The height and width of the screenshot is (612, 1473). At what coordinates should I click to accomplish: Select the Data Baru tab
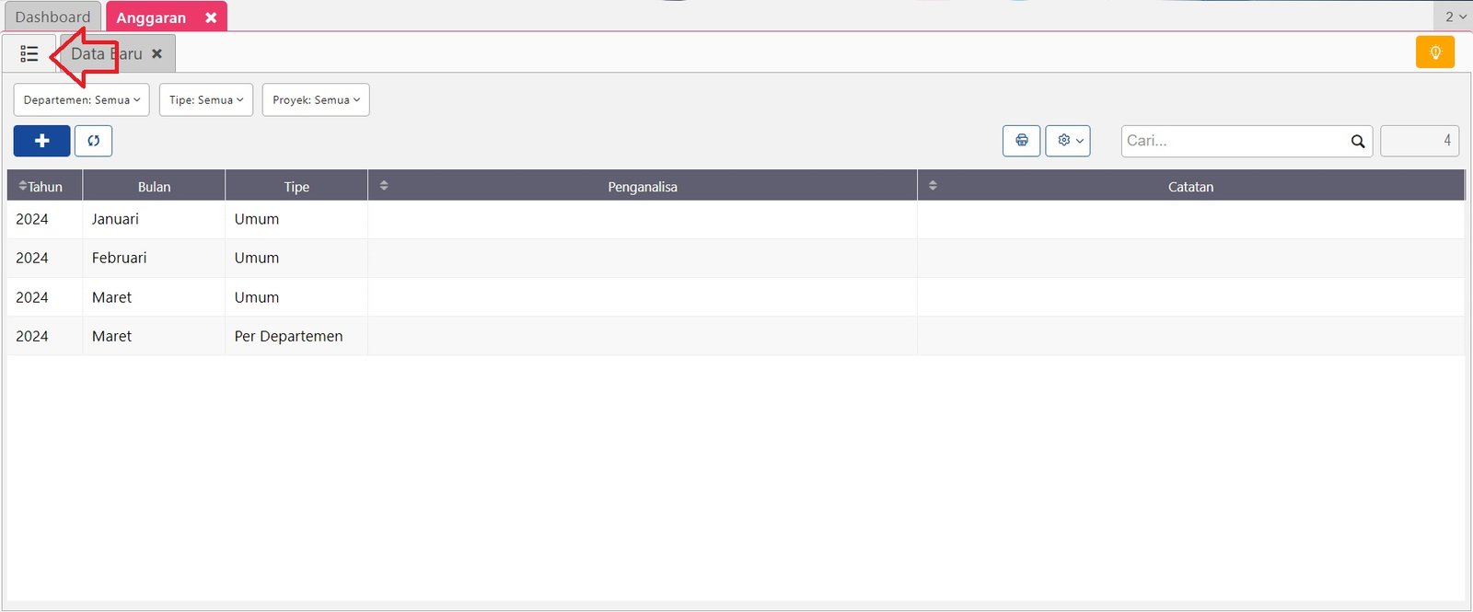(x=106, y=54)
